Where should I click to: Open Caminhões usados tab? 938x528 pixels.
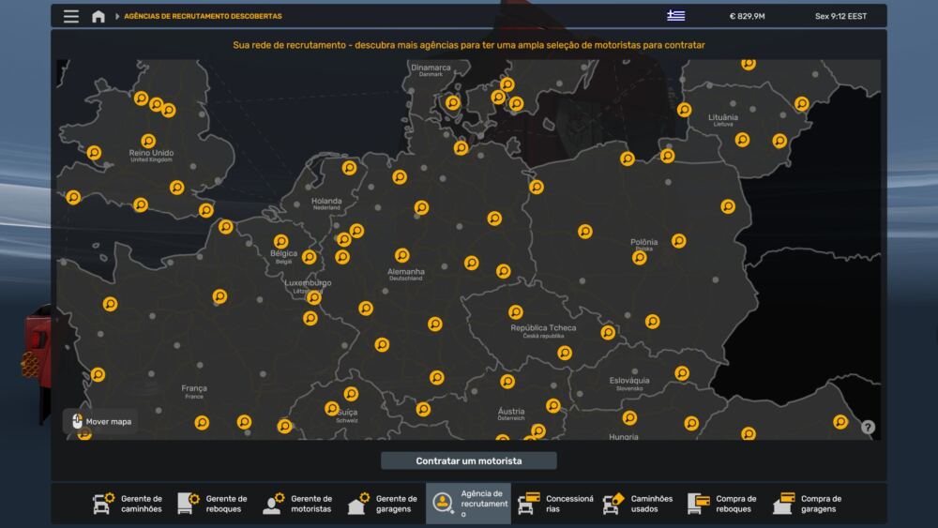(639, 504)
